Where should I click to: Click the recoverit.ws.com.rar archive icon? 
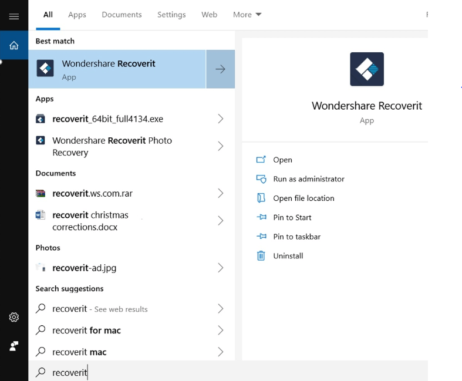click(41, 193)
